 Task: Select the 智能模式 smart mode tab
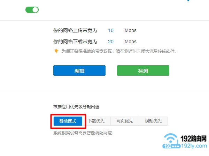[x=68, y=121]
